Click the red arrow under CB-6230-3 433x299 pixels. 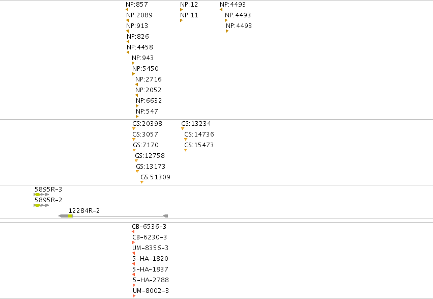134,242
